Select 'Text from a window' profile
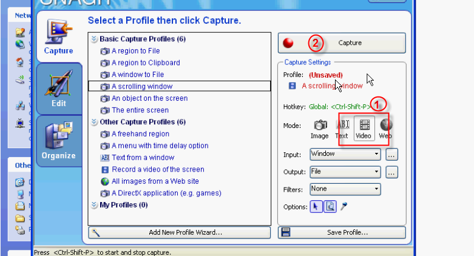This screenshot has width=474, height=256. [x=143, y=158]
